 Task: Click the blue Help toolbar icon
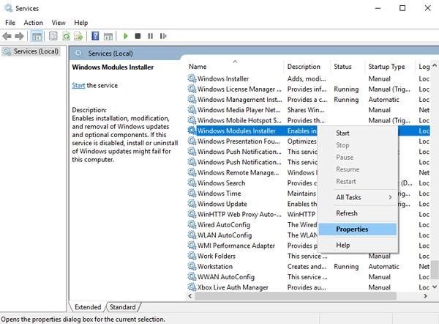(95, 36)
